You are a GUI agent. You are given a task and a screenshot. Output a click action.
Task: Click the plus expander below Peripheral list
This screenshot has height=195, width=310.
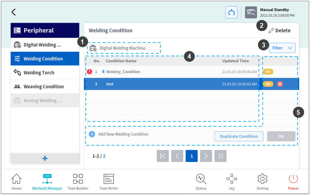tap(45, 158)
